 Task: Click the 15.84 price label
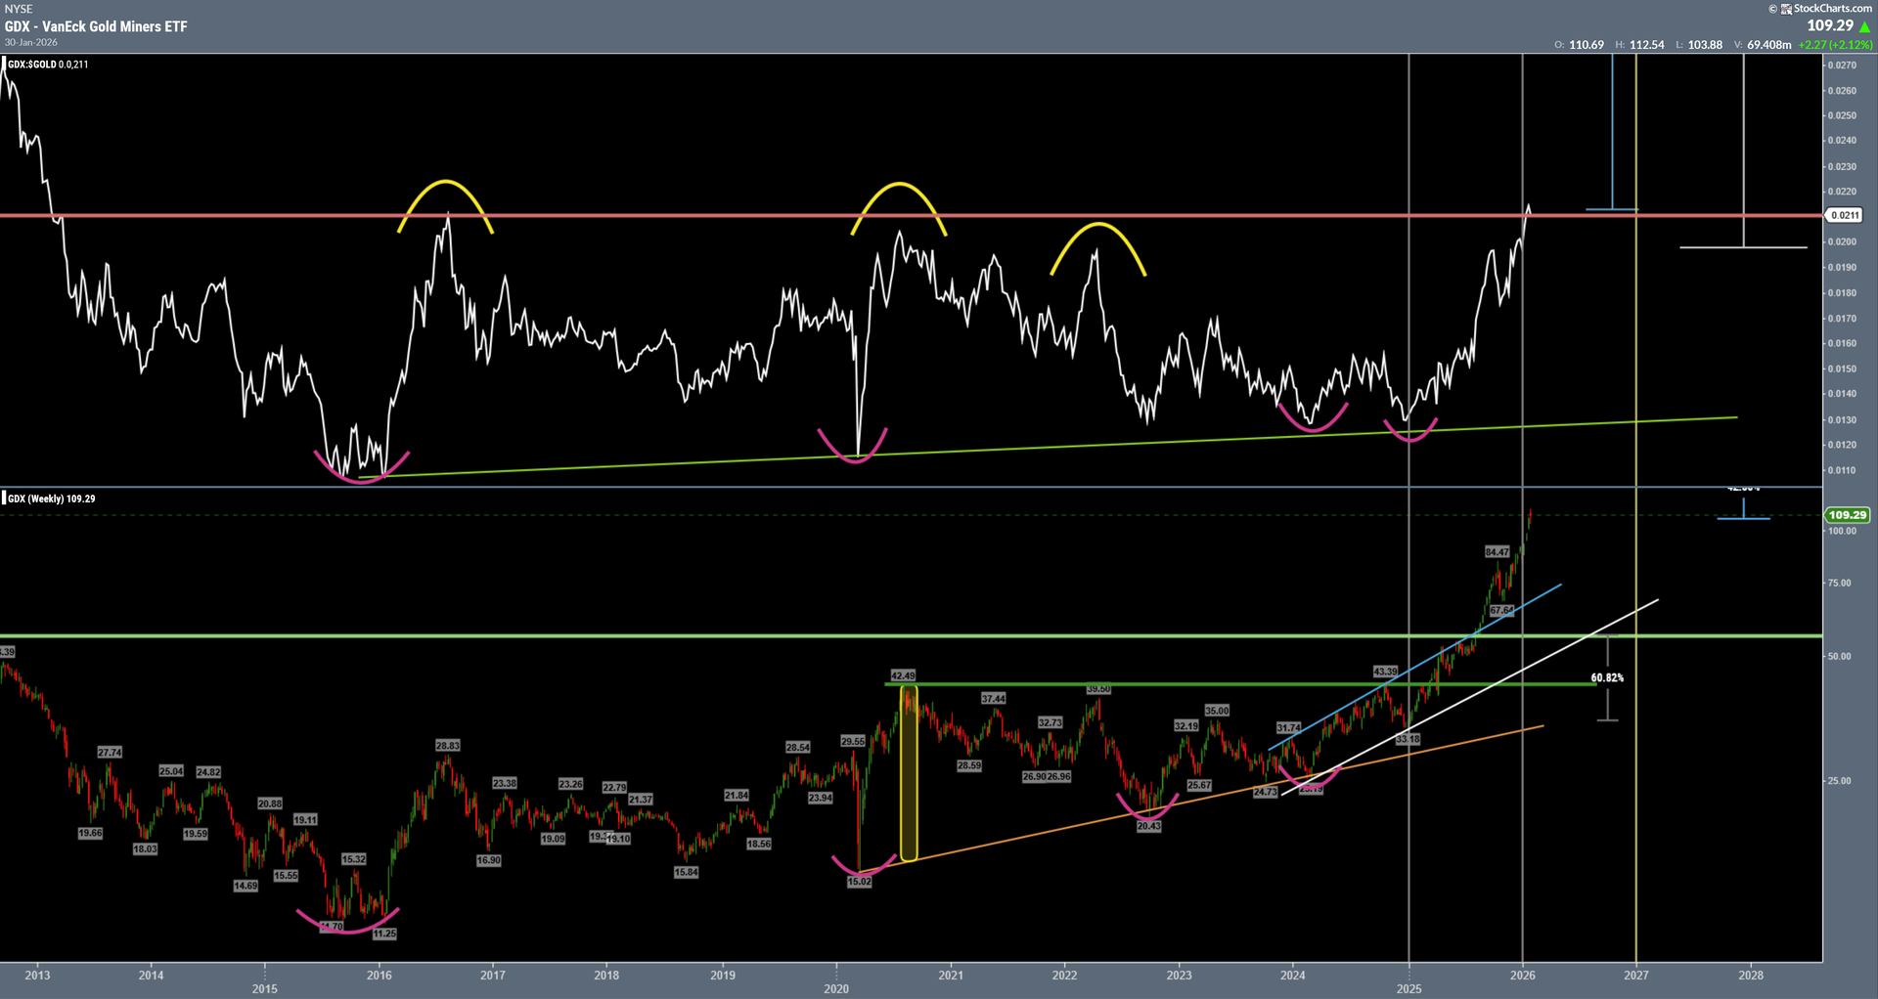point(687,872)
